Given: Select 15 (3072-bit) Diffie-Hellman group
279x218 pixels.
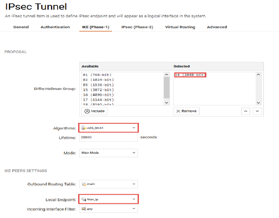Looking at the screenshot, I should (98, 90).
